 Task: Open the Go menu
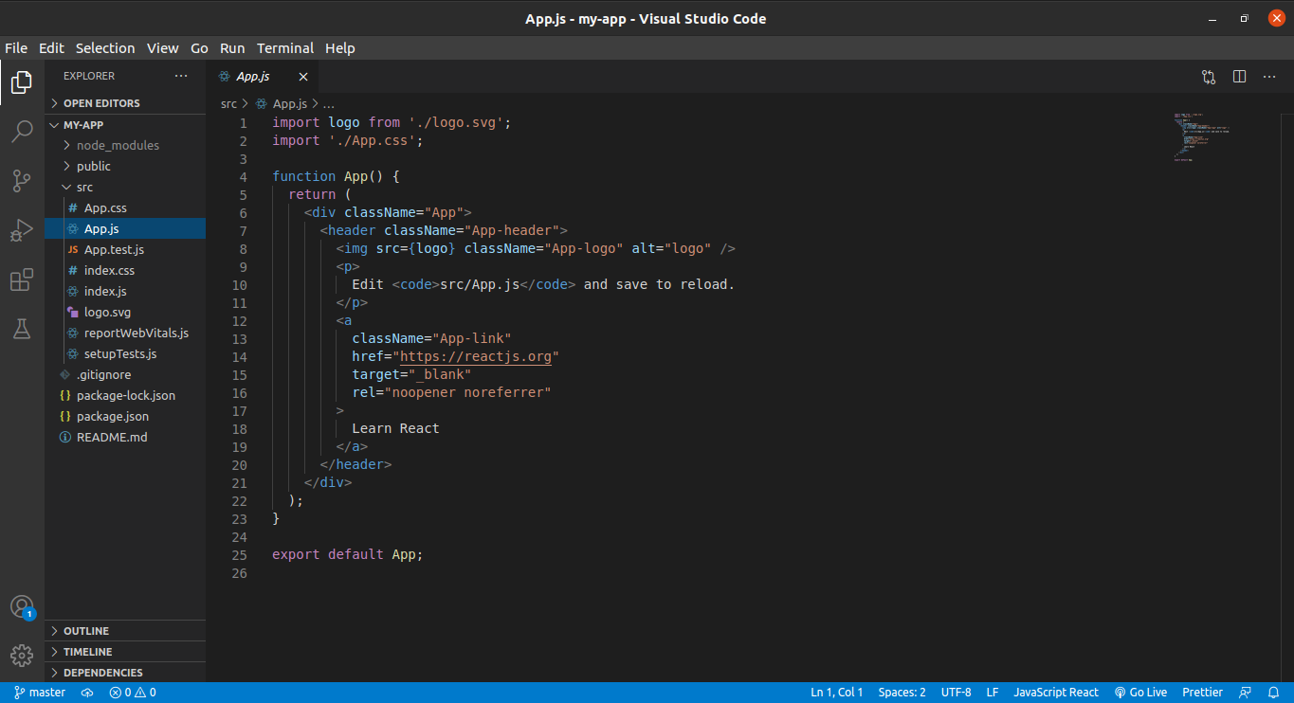point(199,48)
